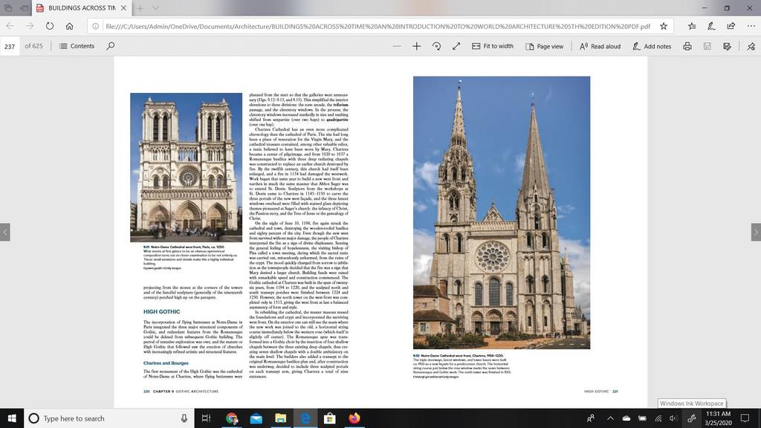Click Fit to width
Image resolution: width=761 pixels, height=428 pixels.
[x=493, y=46]
